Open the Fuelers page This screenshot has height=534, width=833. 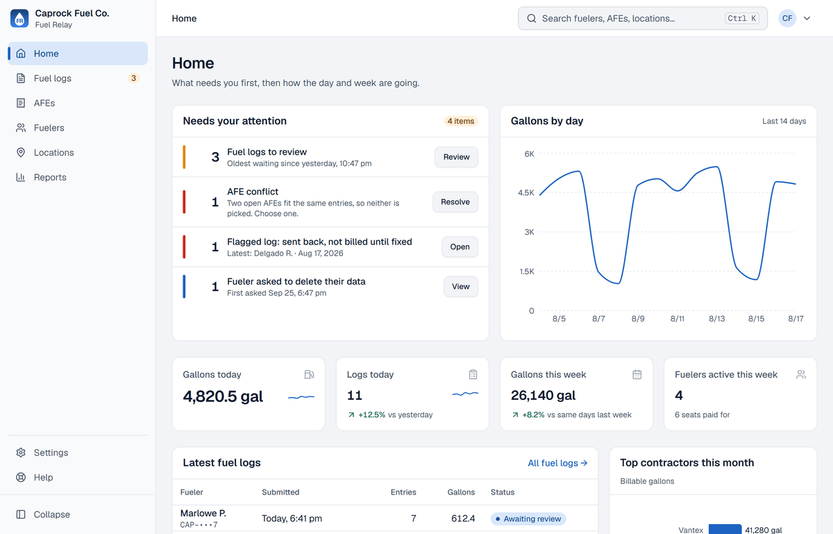[x=78, y=128]
